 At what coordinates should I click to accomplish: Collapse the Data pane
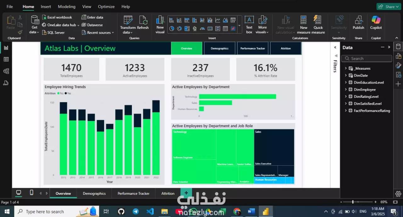coord(389,47)
